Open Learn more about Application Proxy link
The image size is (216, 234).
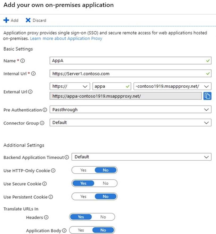pos(66,39)
